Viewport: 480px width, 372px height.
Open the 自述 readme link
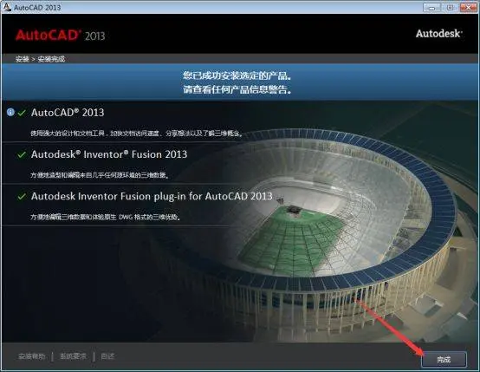[107, 356]
